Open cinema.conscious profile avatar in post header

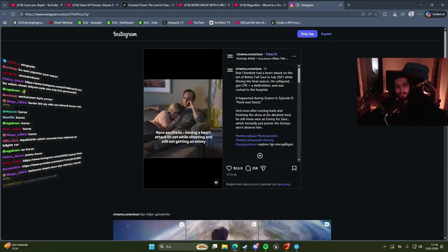coord(230,56)
